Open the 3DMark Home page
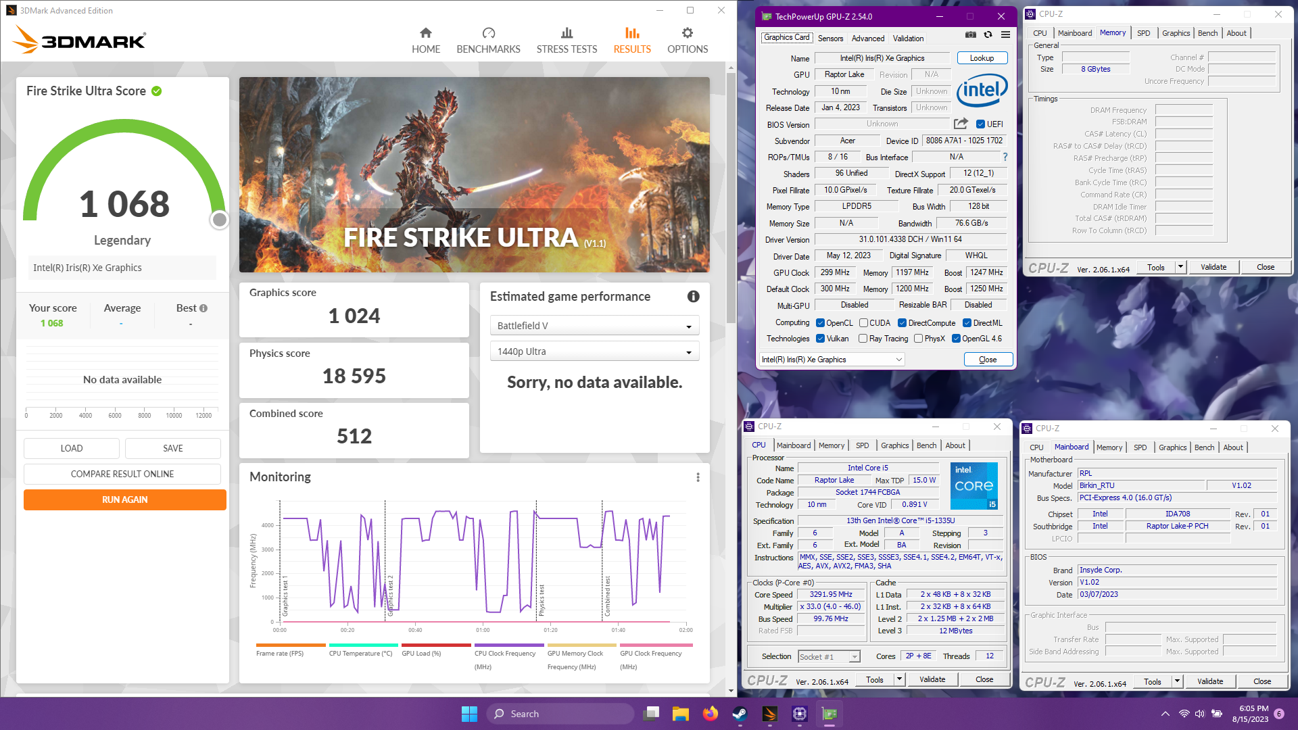 (x=426, y=41)
